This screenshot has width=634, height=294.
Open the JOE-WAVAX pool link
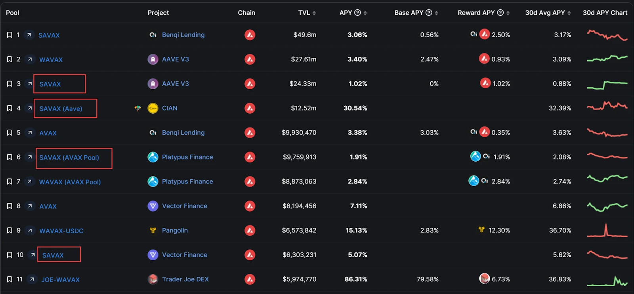click(x=61, y=280)
